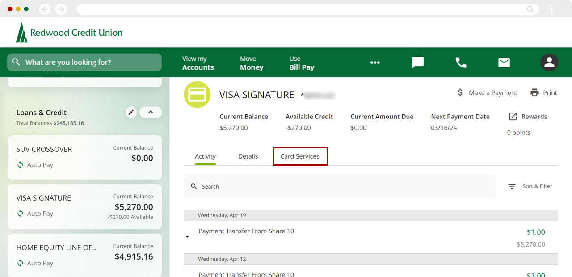Click the Redwood Credit Union logo
The width and height of the screenshot is (572, 277).
[x=69, y=33]
